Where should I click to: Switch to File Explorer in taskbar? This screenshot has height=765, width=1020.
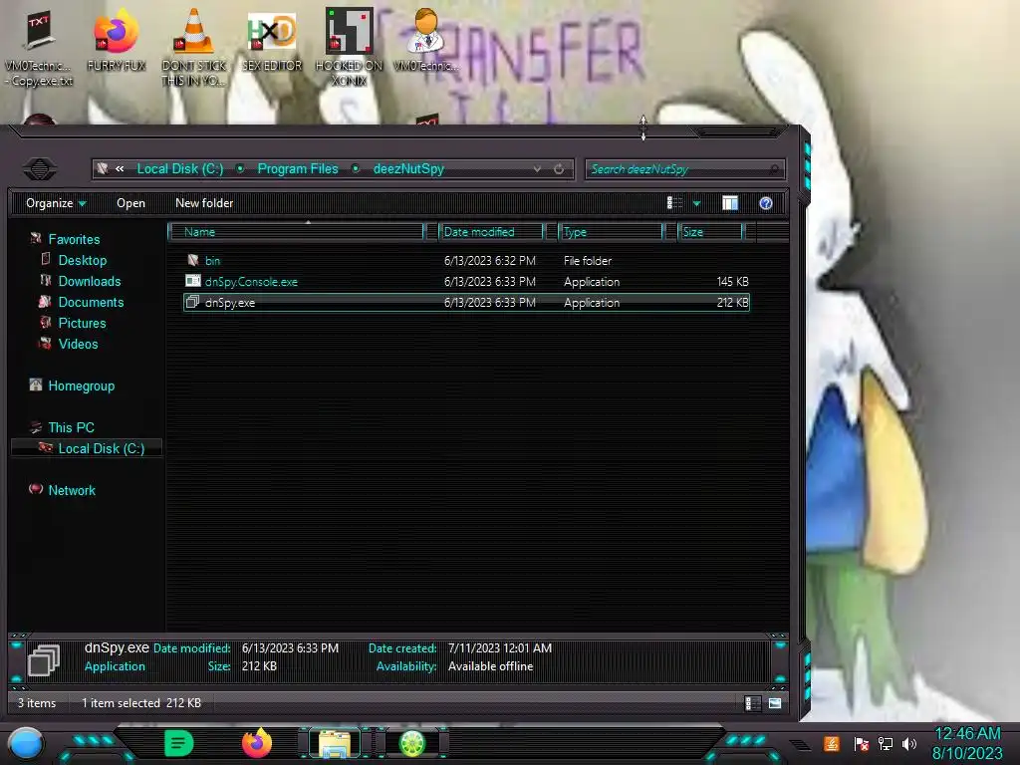[x=335, y=743]
